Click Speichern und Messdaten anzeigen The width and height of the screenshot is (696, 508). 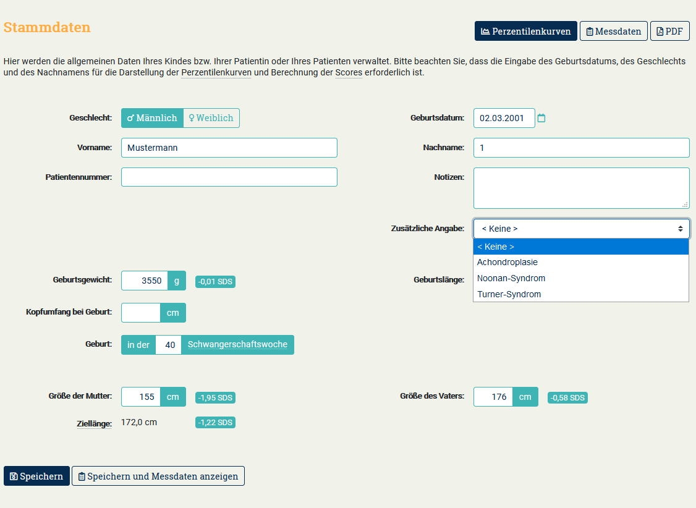(158, 476)
